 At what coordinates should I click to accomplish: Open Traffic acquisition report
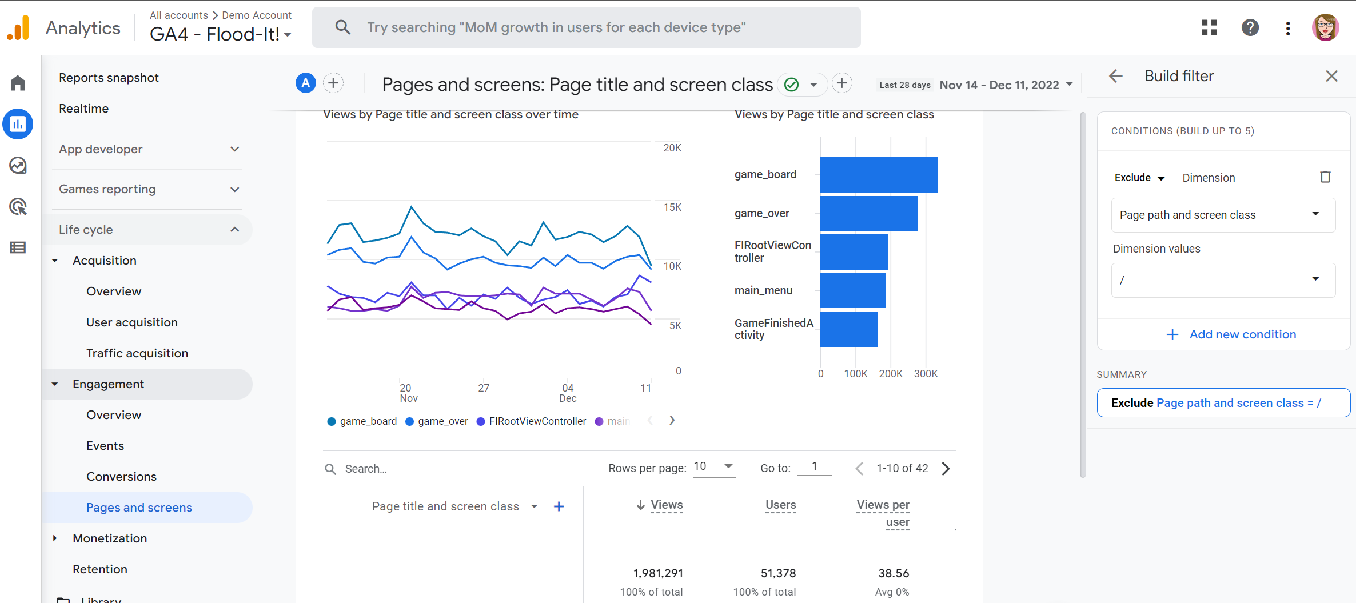(137, 353)
